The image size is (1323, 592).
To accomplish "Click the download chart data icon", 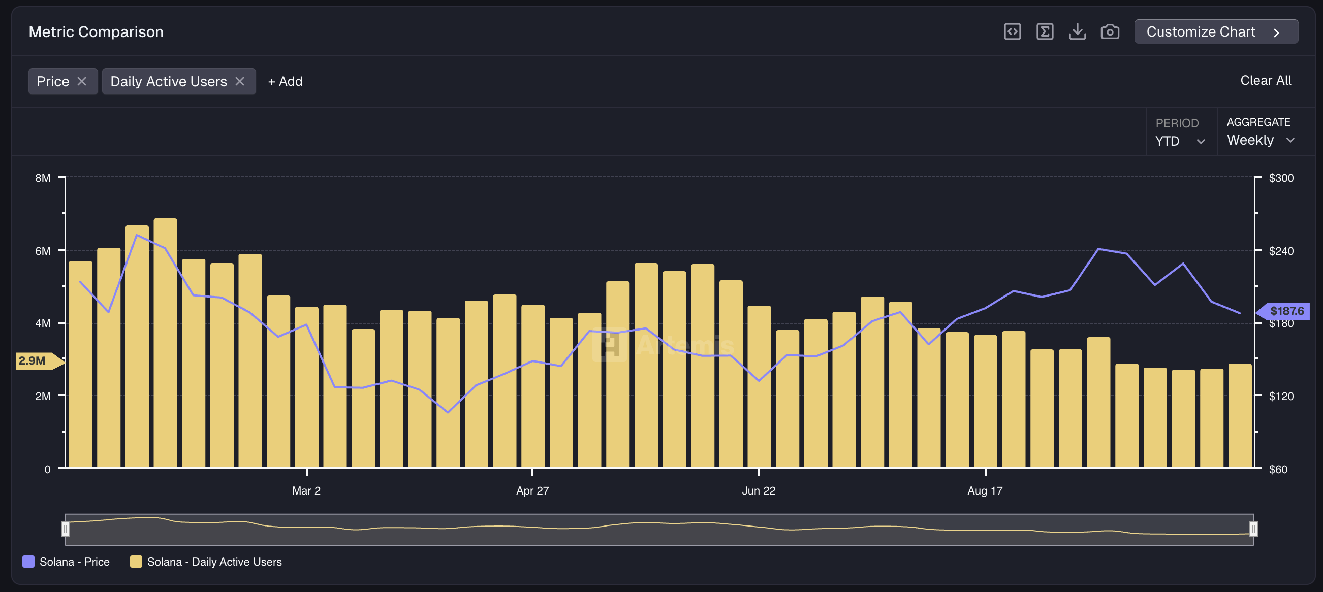I will [1078, 31].
